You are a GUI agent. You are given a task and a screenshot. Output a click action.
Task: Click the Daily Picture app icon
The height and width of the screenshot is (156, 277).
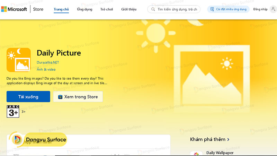pyautogui.click(x=19, y=60)
